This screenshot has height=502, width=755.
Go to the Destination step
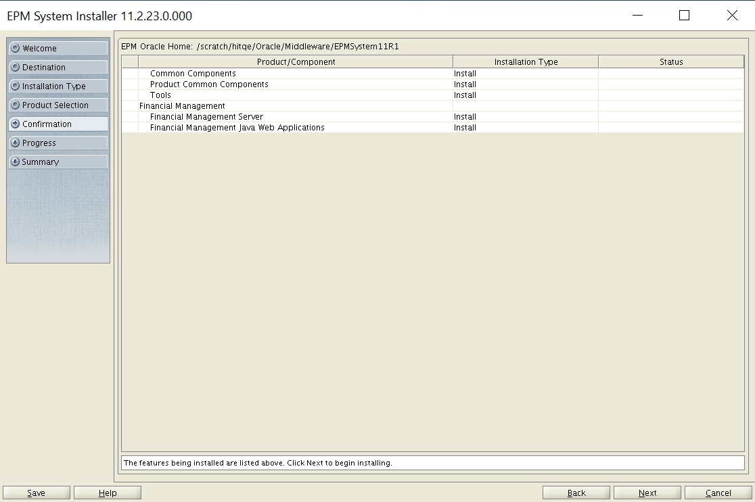58,67
